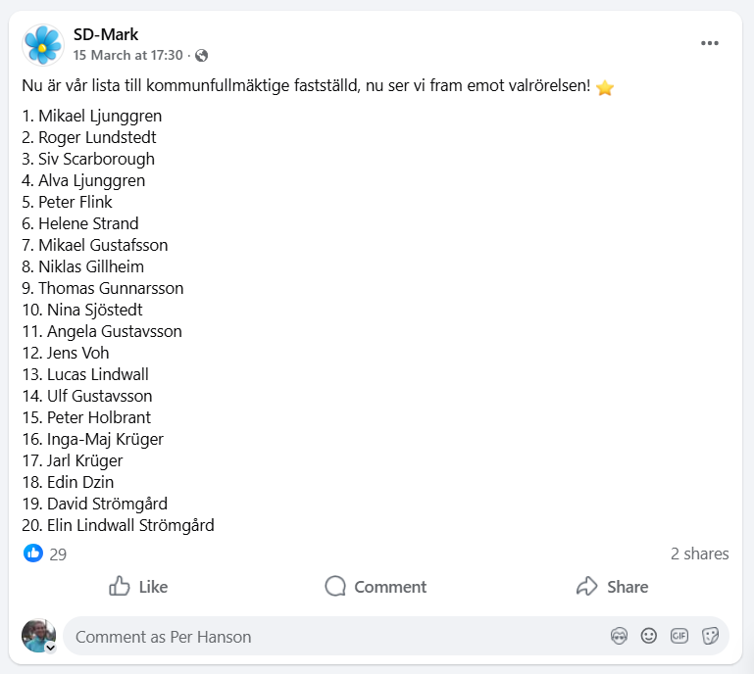Toggle Like on the SD-Mark post
Viewport: 754px width, 674px height.
[x=138, y=587]
